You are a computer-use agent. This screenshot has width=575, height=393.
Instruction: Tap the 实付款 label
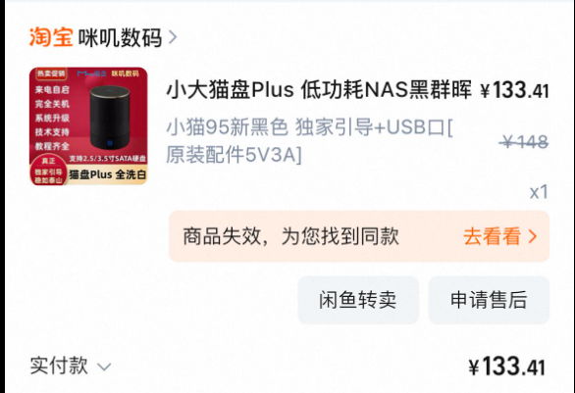59,366
